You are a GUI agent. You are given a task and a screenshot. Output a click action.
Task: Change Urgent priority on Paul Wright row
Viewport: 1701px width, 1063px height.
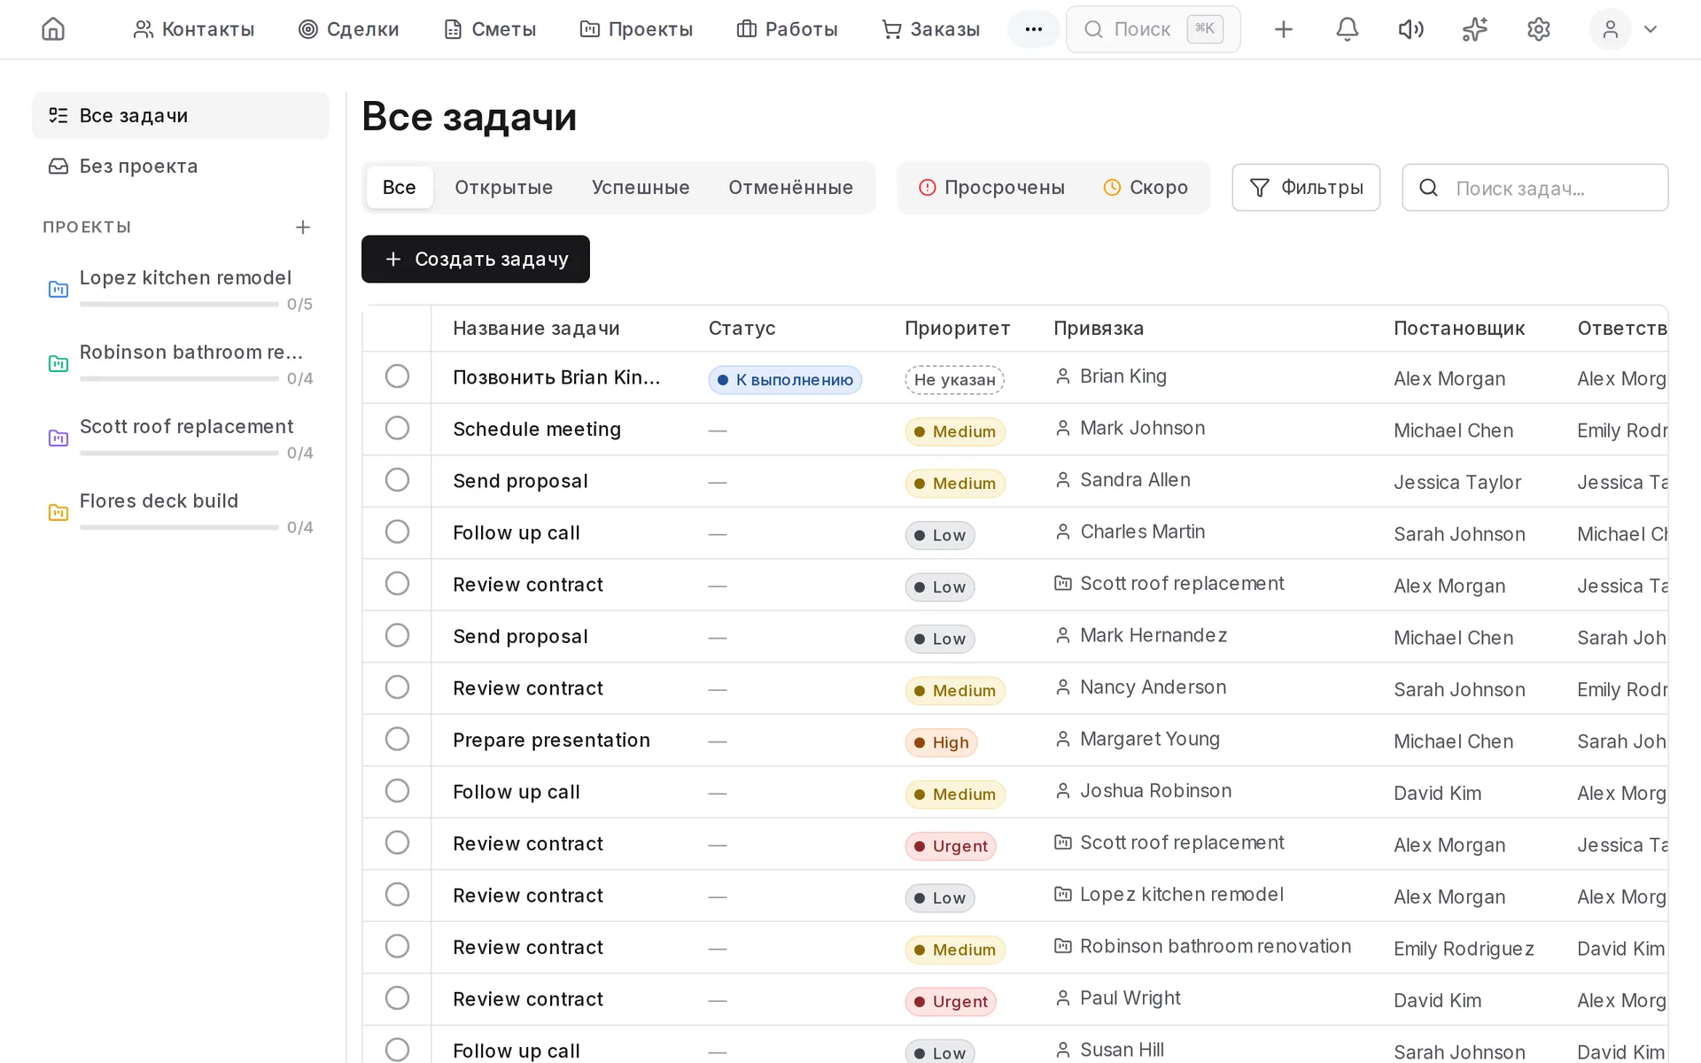tap(951, 1002)
